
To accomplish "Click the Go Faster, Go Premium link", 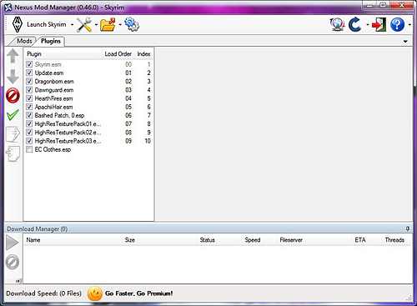I will pyautogui.click(x=138, y=293).
